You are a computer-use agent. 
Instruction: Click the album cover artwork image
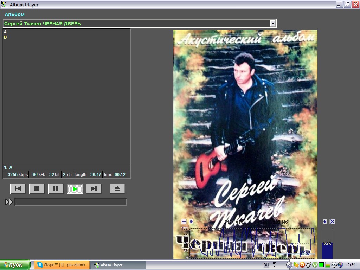(x=245, y=144)
